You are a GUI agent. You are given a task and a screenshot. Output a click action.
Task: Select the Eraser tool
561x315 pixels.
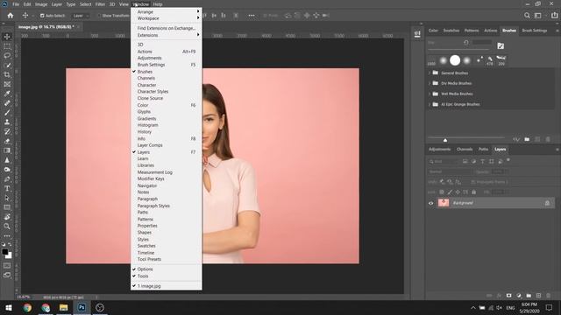pyautogui.click(x=7, y=141)
